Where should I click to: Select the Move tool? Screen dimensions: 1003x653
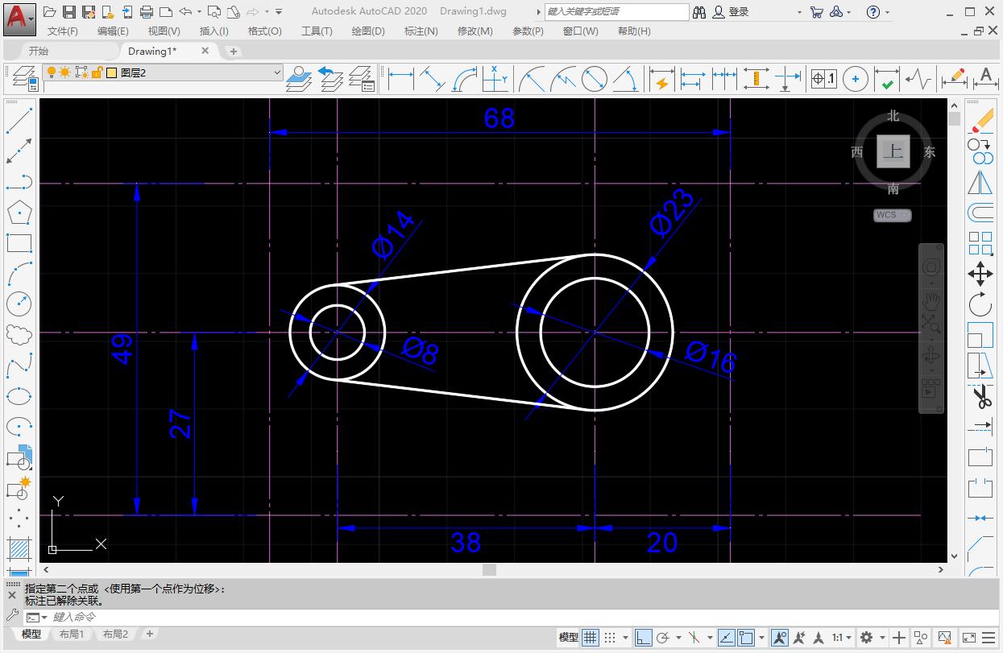[981, 274]
